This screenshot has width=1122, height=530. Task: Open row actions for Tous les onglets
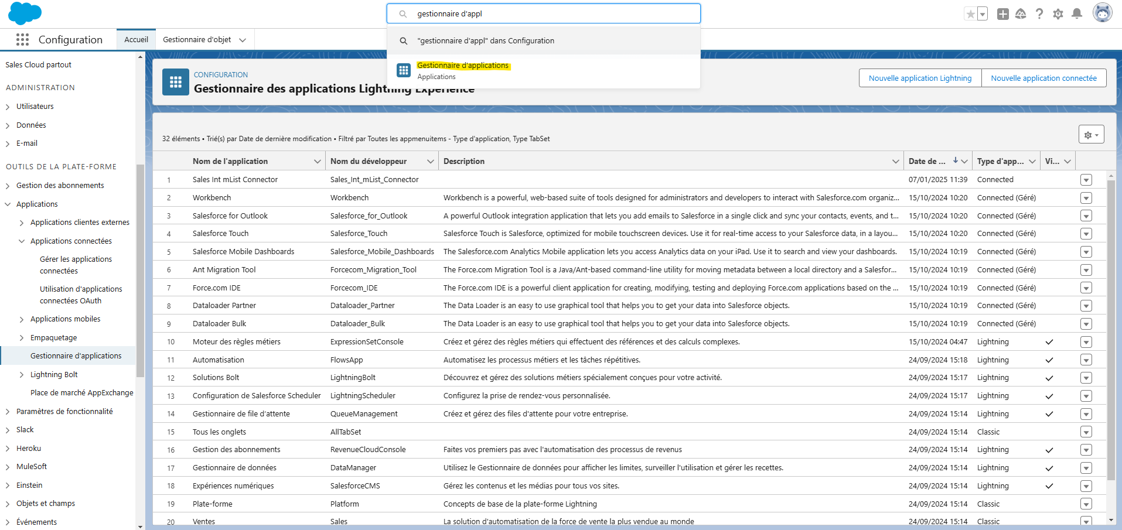click(1086, 432)
